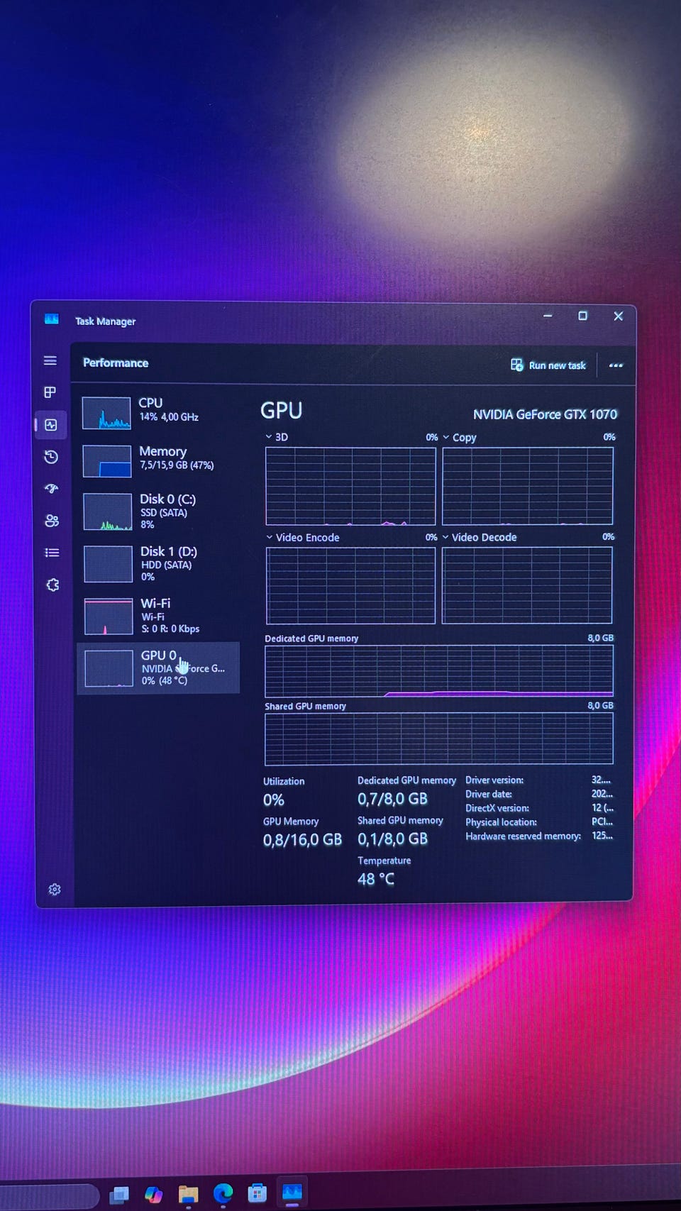This screenshot has height=1211, width=681.
Task: Open Microsoft Edge from the taskbar
Action: coord(223,1195)
